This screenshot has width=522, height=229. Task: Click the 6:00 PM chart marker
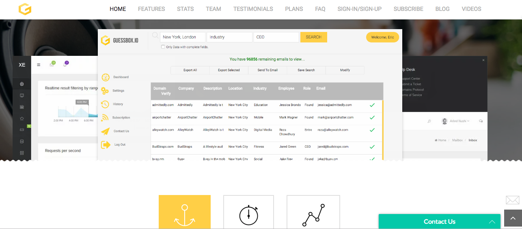pyautogui.click(x=82, y=102)
